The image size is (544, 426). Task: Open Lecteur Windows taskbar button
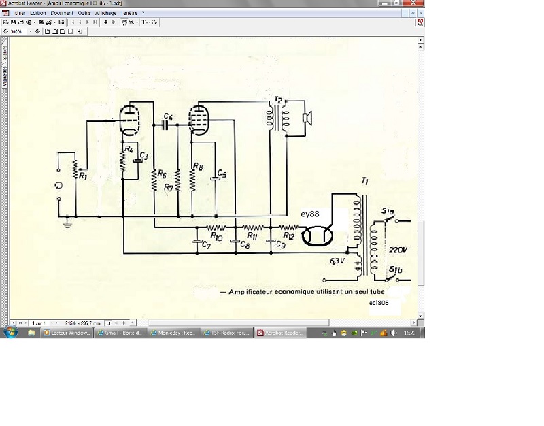(67, 333)
